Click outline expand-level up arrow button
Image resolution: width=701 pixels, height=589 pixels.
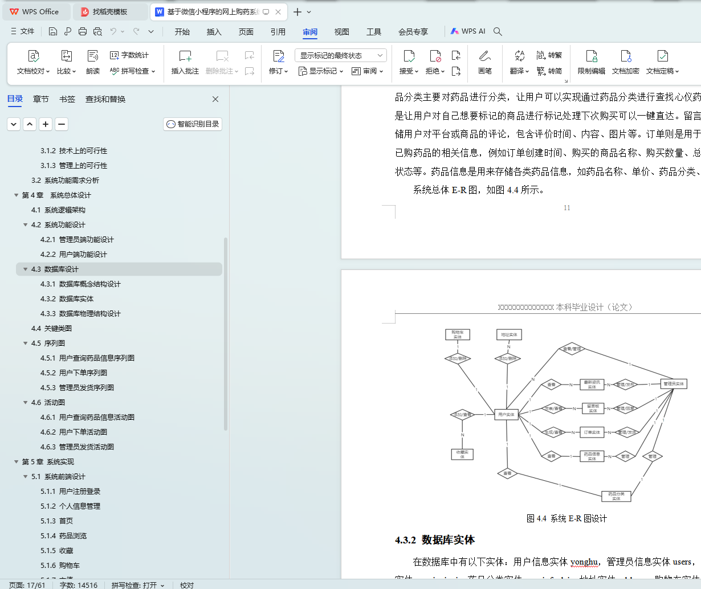click(x=30, y=124)
